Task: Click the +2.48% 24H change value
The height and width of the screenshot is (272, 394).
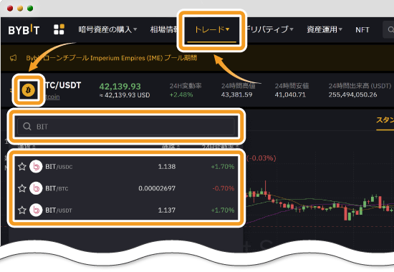Action: pyautogui.click(x=181, y=94)
